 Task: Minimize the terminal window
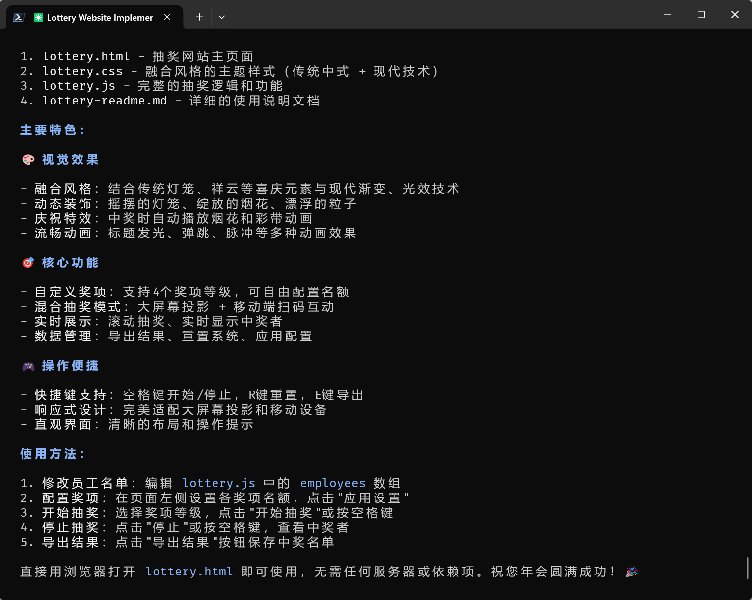pos(667,15)
